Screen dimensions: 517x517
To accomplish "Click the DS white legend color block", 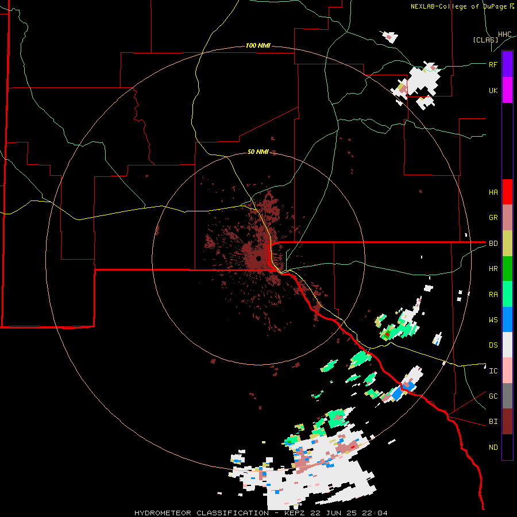I will click(x=507, y=345).
